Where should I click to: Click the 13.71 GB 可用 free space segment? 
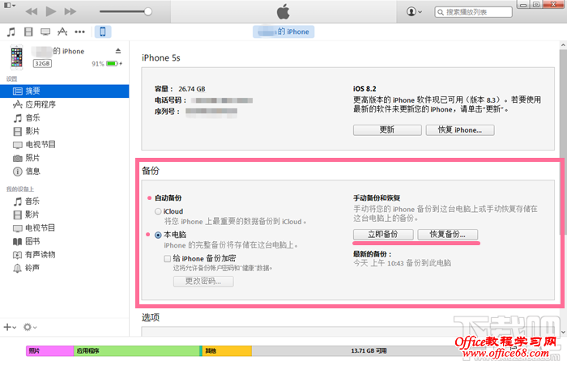pos(369,351)
